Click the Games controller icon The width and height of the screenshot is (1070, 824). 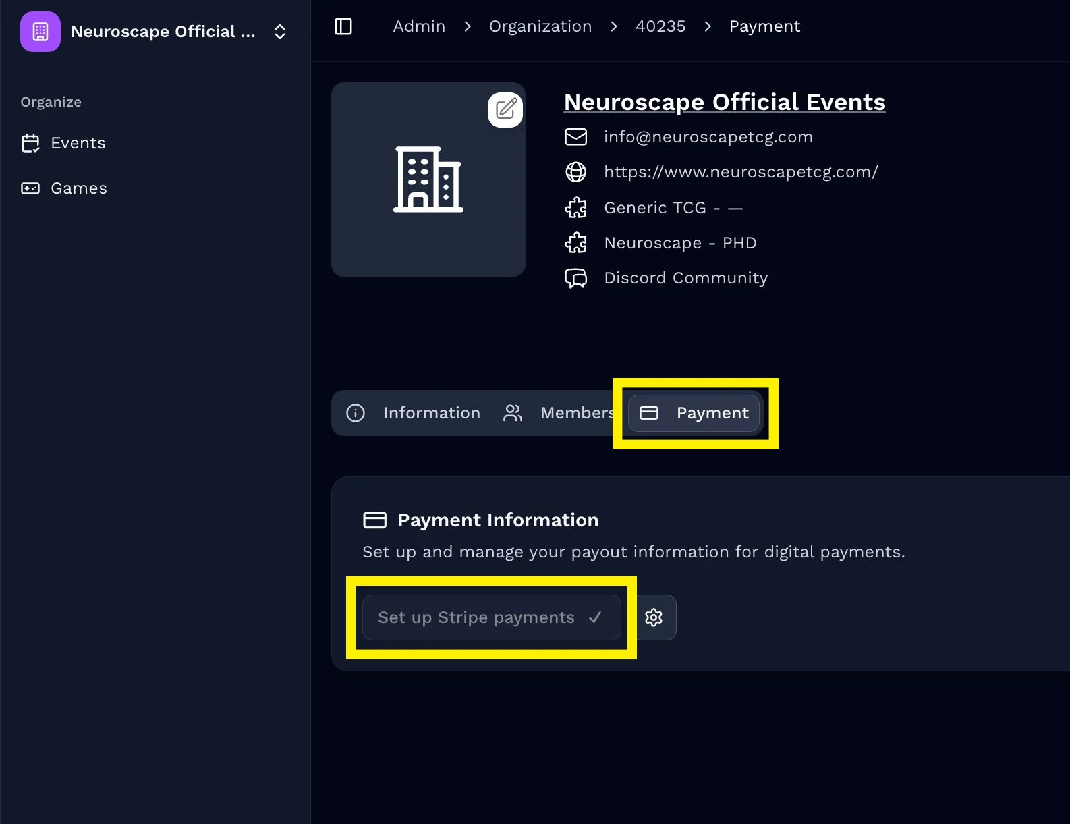pos(30,188)
